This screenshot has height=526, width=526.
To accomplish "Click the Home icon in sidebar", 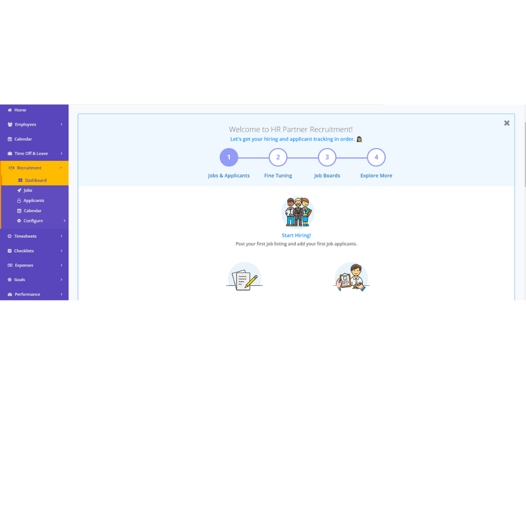I will tap(10, 110).
